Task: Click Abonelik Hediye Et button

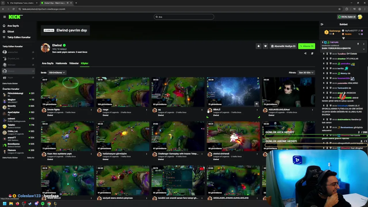Action: 283,46
